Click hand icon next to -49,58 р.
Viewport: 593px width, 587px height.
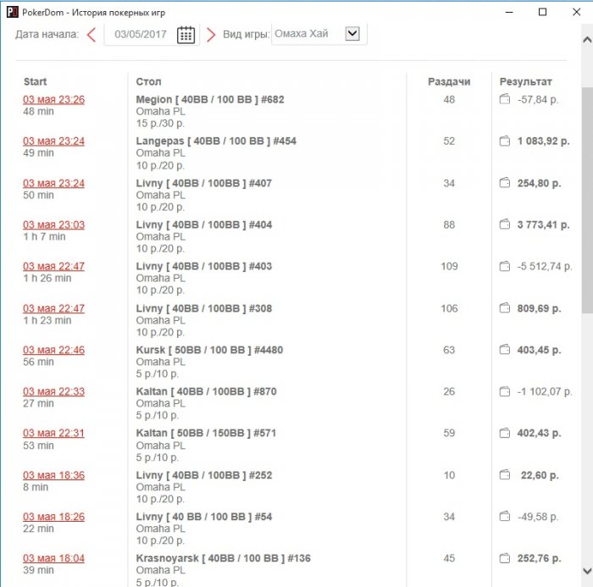pyautogui.click(x=505, y=517)
